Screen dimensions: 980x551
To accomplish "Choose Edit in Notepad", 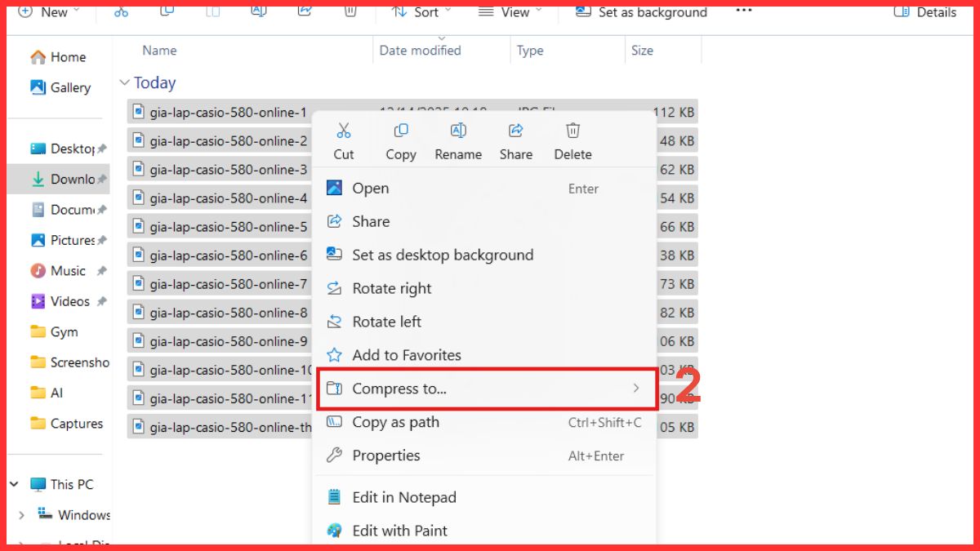I will click(x=404, y=497).
